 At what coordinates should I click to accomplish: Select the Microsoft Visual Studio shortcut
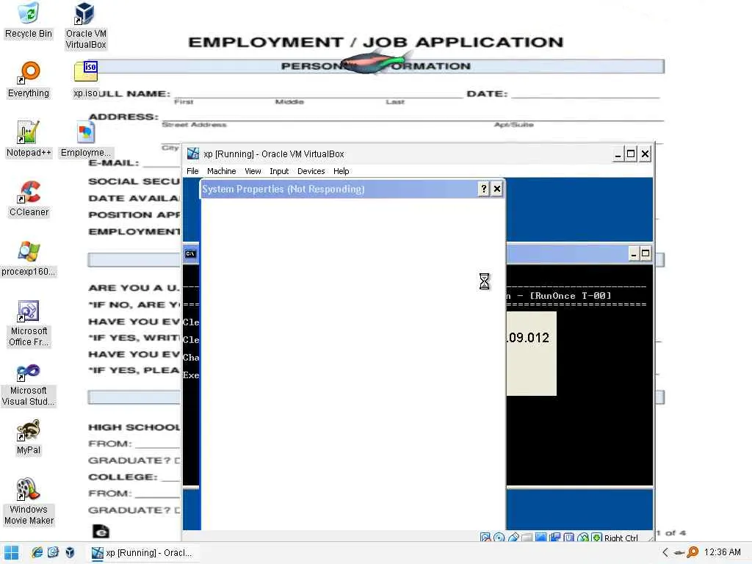[x=29, y=383]
